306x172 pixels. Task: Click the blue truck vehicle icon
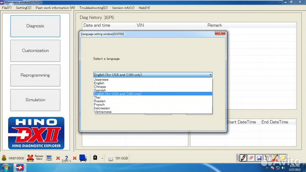[x=83, y=158]
